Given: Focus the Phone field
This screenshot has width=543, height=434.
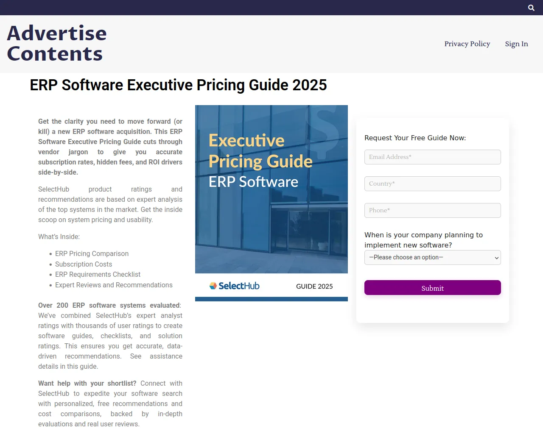Looking at the screenshot, I should click(x=433, y=210).
